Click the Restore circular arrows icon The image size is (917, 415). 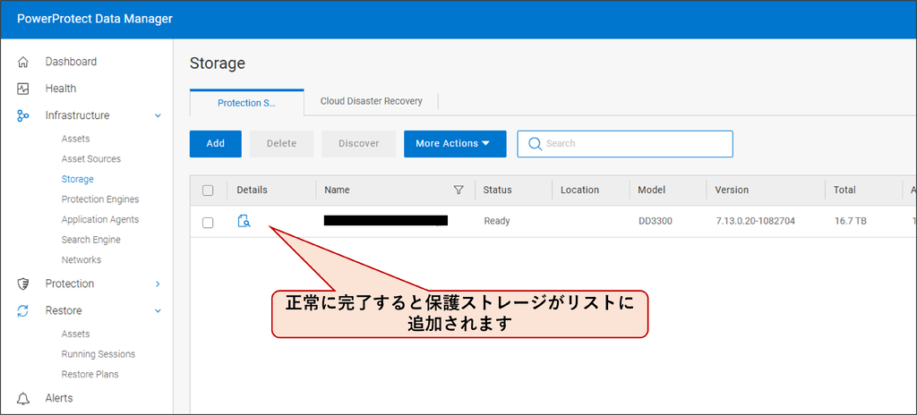point(22,311)
